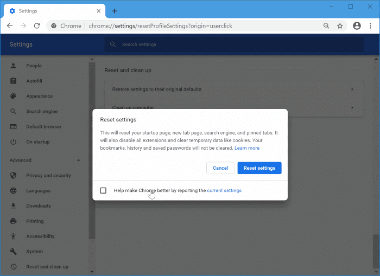This screenshot has width=380, height=276.
Task: Collapse the Advanced section arrow
Action: tap(78, 161)
